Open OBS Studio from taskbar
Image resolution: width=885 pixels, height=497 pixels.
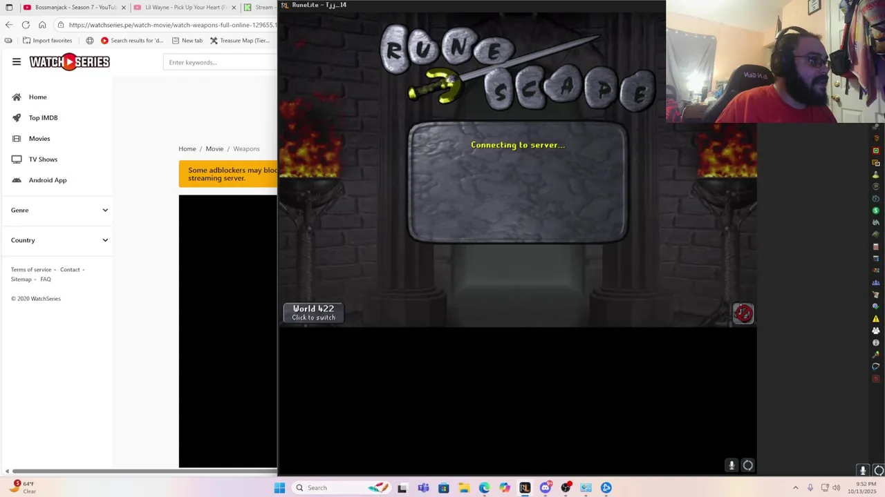point(566,488)
